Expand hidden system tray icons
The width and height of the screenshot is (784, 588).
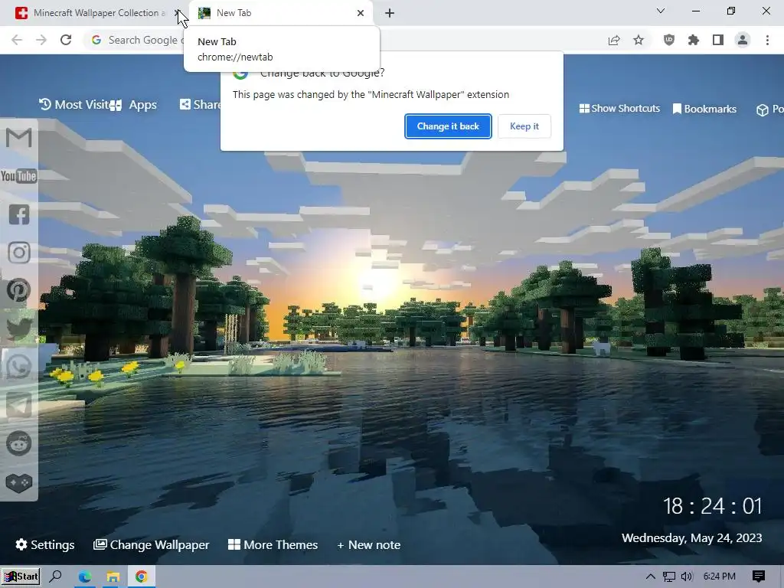[x=651, y=577]
